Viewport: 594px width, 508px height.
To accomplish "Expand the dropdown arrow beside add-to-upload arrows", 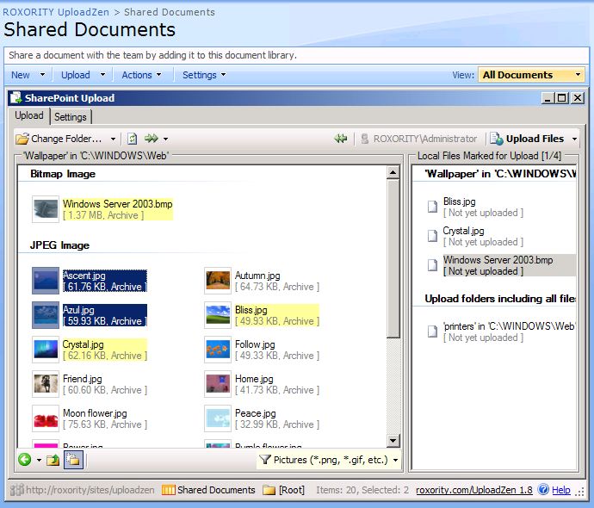I will (165, 139).
